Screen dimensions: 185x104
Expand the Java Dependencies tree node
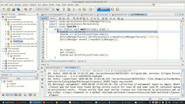click(3, 66)
